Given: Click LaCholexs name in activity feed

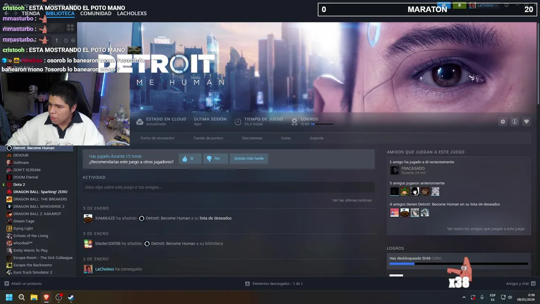Looking at the screenshot, I should click(105, 269).
